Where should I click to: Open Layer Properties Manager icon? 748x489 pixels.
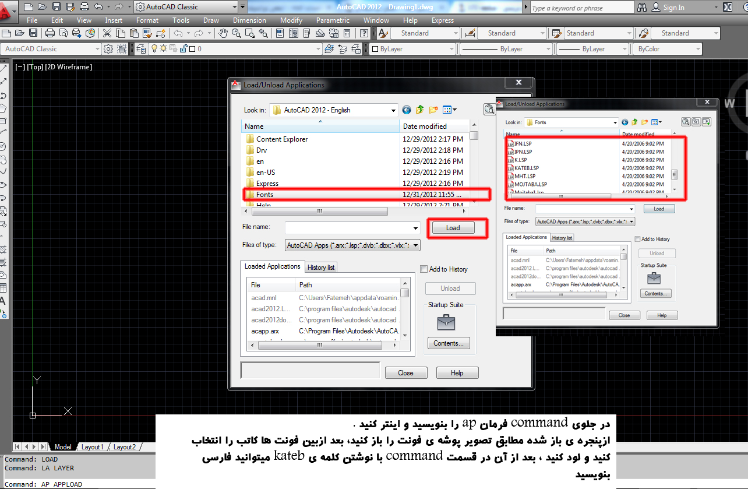[x=141, y=49]
